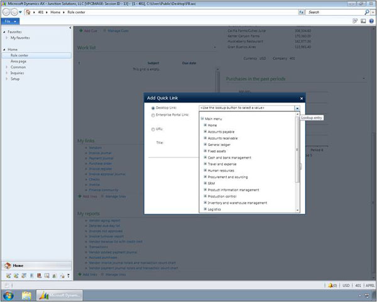Click the red book module icon
This screenshot has height=302, width=377.
(x=39, y=276)
